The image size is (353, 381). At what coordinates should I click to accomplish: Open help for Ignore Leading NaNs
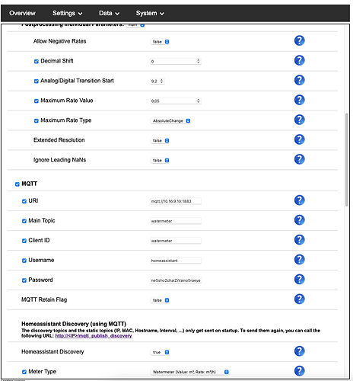(299, 159)
